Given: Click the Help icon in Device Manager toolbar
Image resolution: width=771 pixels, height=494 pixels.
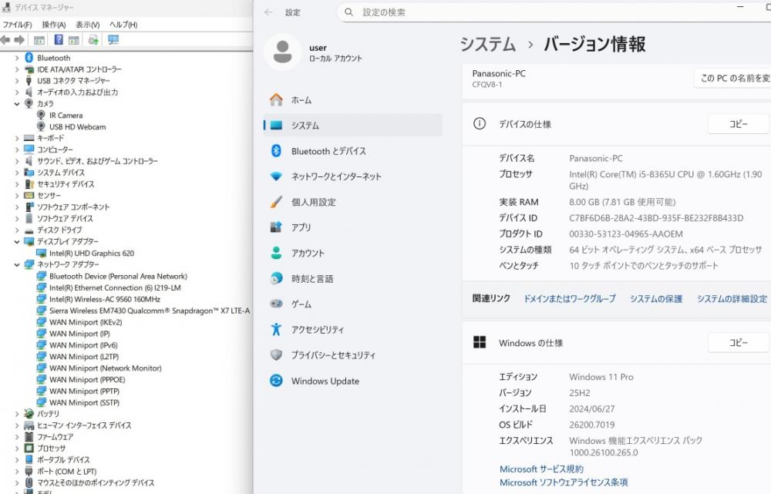Looking at the screenshot, I should pyautogui.click(x=59, y=40).
